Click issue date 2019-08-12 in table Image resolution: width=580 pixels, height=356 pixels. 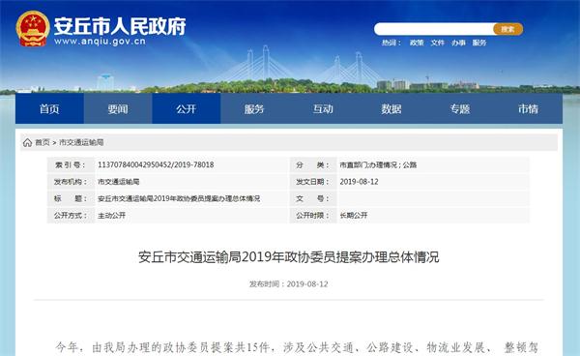[359, 182]
